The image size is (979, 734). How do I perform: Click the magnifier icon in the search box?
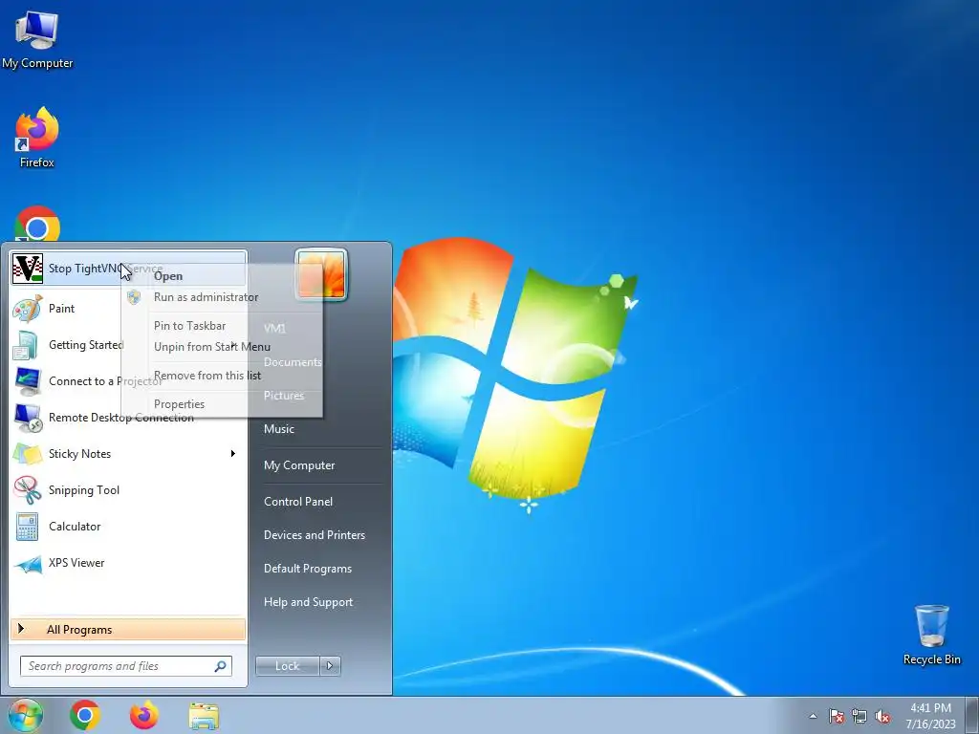click(x=220, y=666)
